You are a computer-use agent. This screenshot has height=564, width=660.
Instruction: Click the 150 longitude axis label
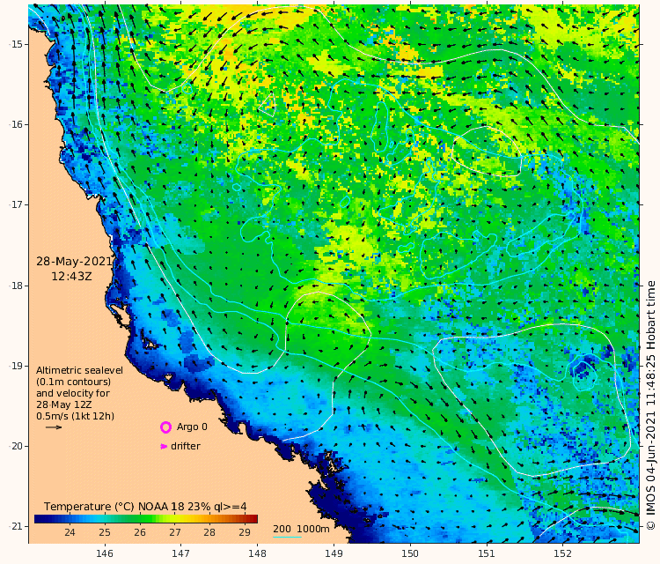[410, 553]
